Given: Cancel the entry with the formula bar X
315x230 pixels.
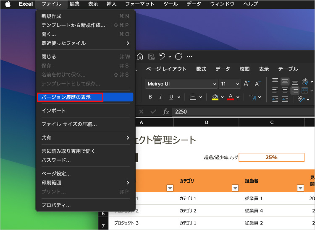Looking at the screenshot, I should pos(141,111).
